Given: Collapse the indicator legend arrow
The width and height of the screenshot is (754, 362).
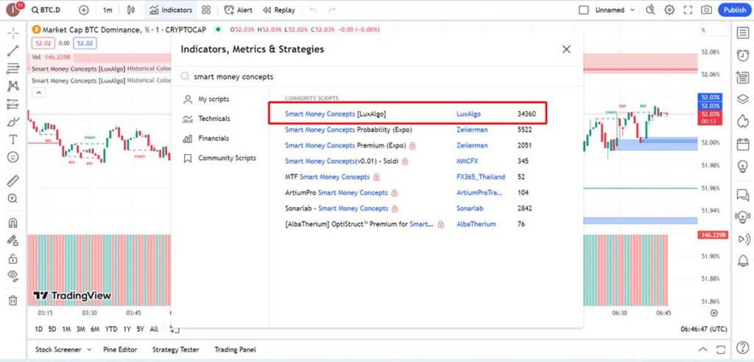Looking at the screenshot, I should (x=39, y=92).
